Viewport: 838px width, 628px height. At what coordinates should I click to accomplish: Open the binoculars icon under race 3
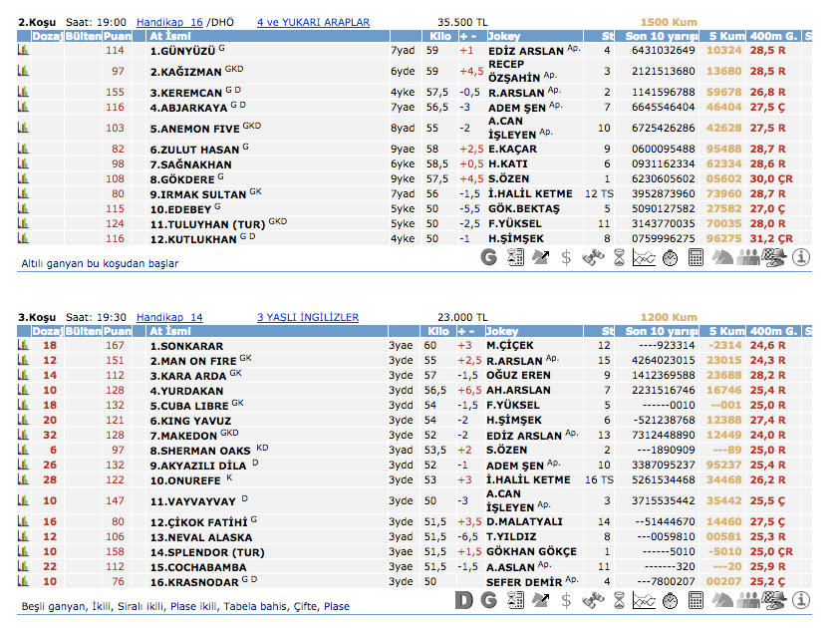tap(593, 601)
